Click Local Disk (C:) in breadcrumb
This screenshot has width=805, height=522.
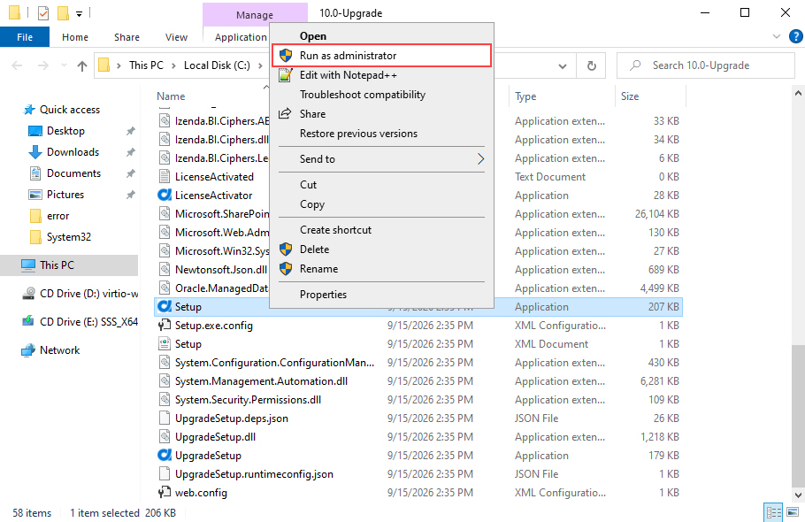(217, 65)
